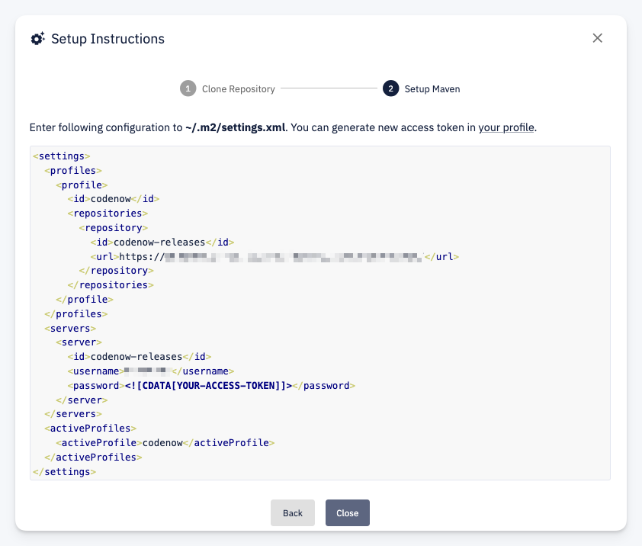The width and height of the screenshot is (642, 546).
Task: Click the opening <activeProfiles> tag line
Action: (90, 429)
